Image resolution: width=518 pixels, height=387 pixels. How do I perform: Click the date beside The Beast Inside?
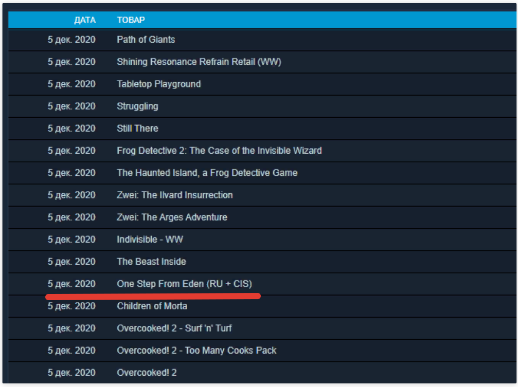72,262
